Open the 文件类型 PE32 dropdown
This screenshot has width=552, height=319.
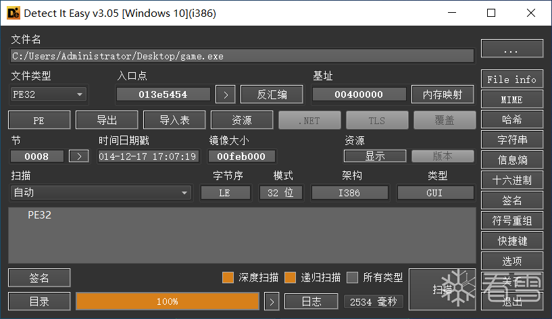coord(49,94)
